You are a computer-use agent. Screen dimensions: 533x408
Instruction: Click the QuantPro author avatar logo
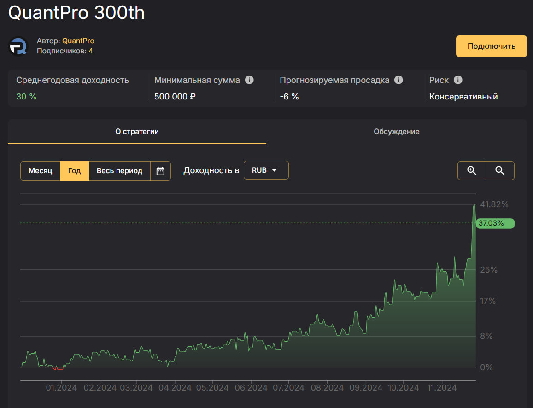pos(18,46)
